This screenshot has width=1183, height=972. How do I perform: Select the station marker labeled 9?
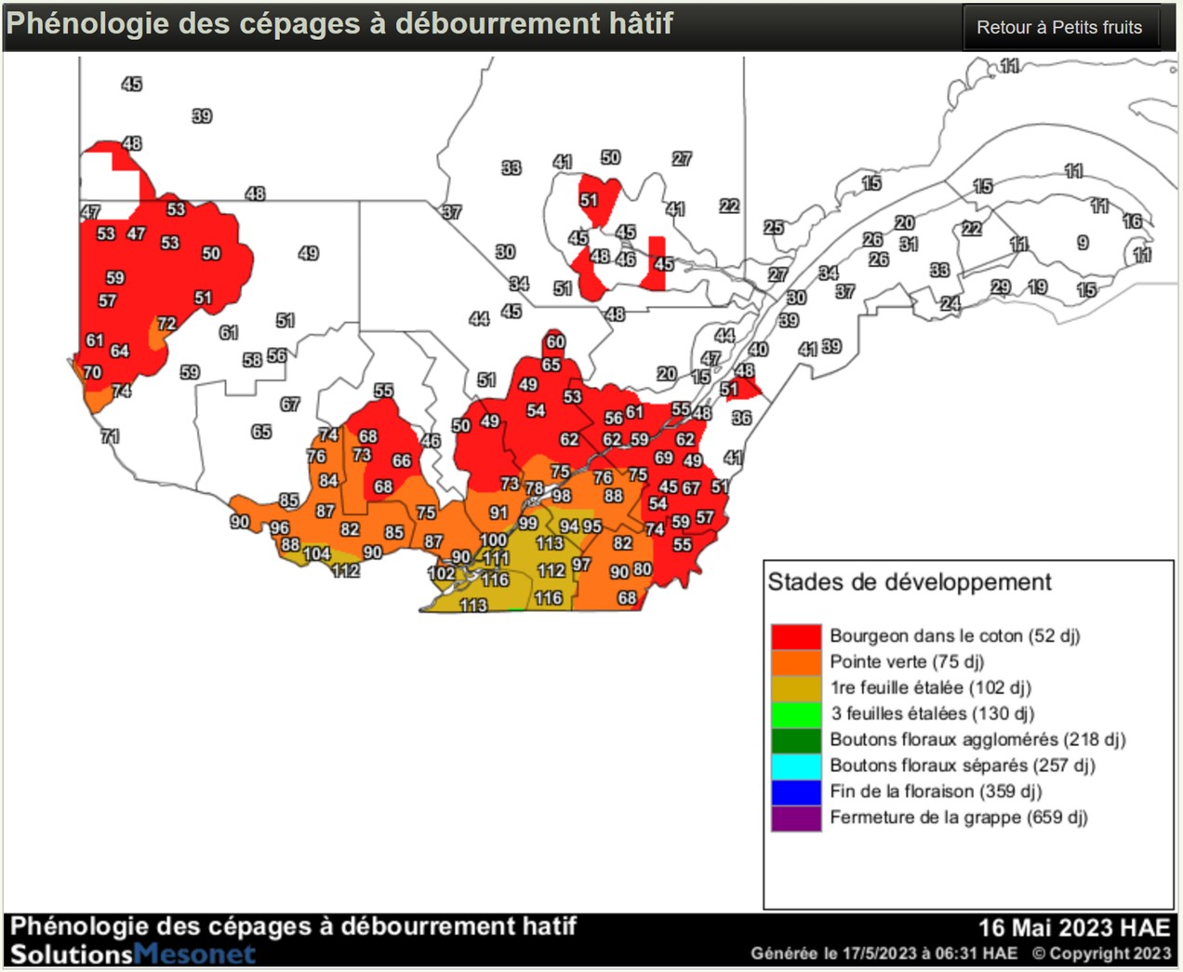(x=1083, y=243)
